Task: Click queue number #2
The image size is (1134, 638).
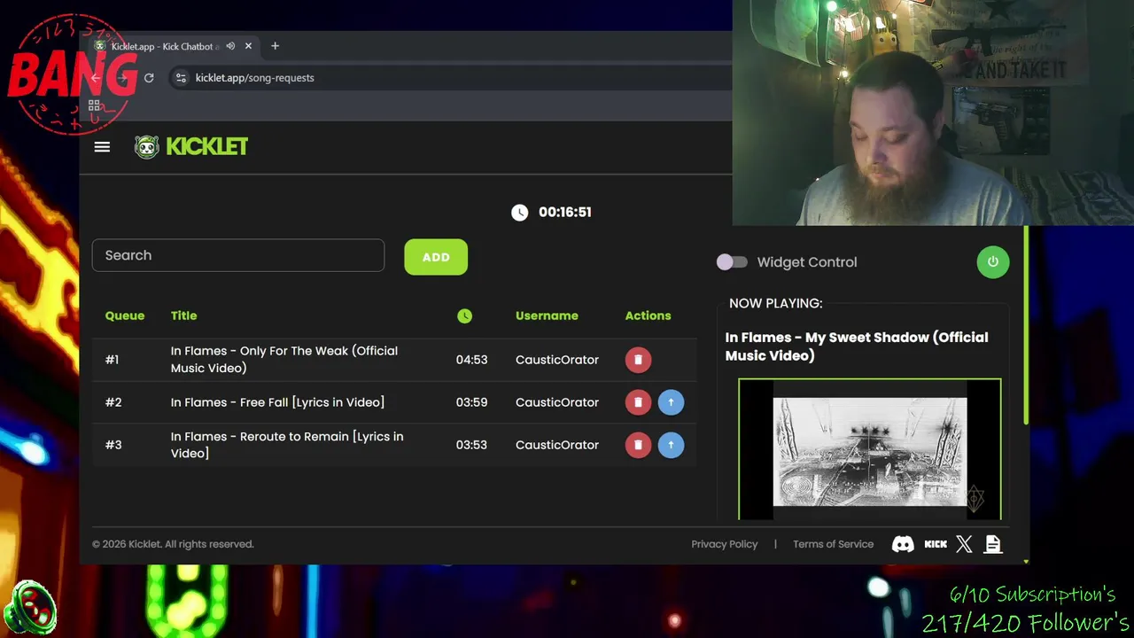Action: click(x=113, y=402)
